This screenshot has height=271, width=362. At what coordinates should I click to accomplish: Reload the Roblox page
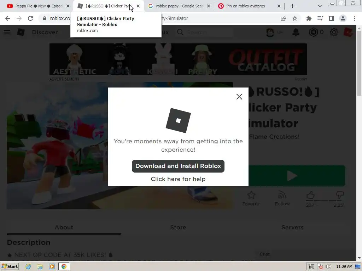click(x=30, y=18)
